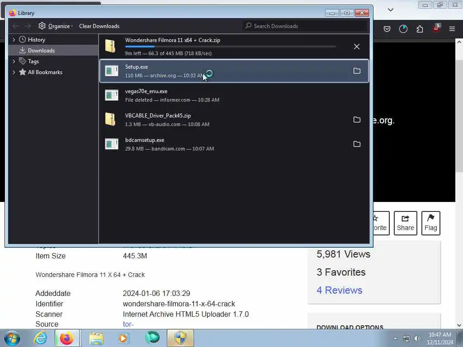Open the Windows Start menu

(12, 338)
